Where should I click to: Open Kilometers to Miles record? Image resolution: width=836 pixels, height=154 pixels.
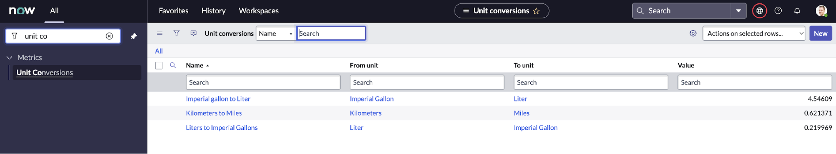click(214, 113)
